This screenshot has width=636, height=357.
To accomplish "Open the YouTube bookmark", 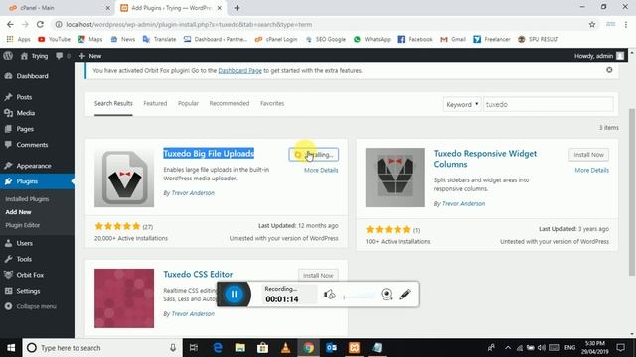I will click(54, 39).
